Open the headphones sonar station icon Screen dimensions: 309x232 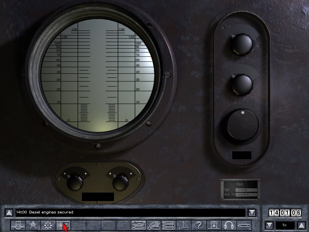[229, 225]
